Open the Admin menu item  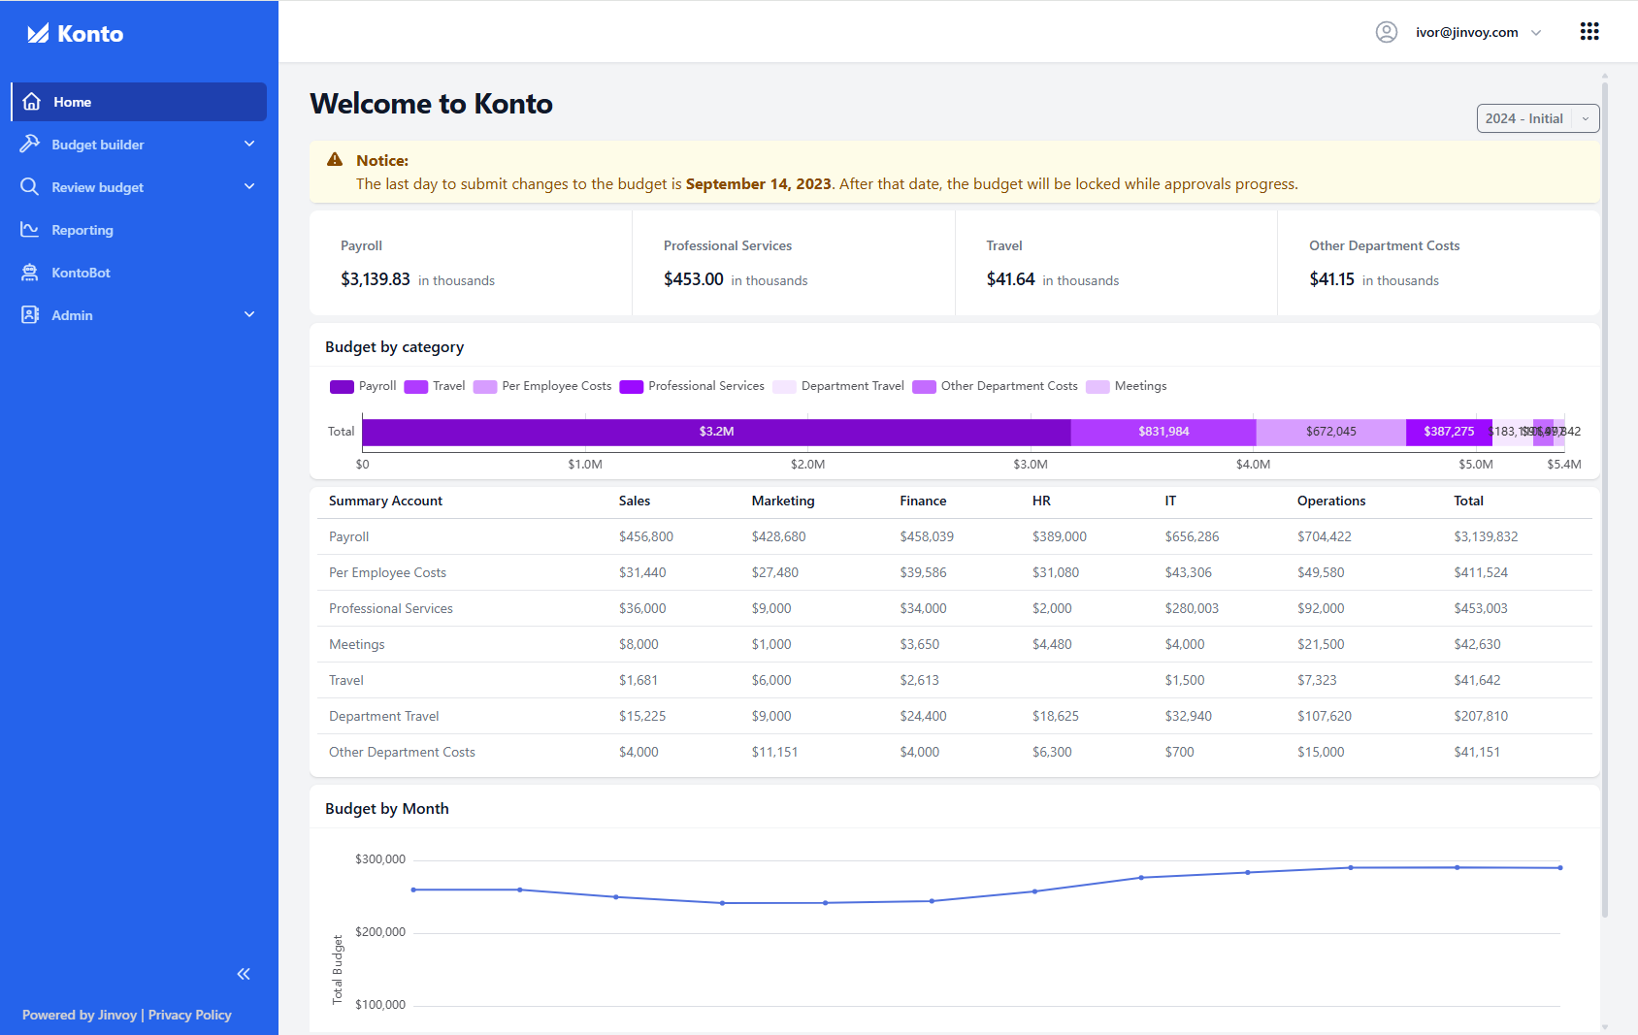point(139,315)
